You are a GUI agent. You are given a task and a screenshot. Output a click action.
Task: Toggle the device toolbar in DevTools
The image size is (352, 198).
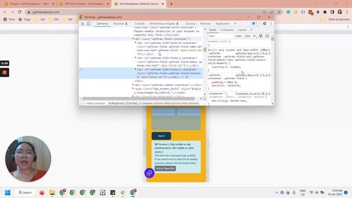[x=89, y=24]
